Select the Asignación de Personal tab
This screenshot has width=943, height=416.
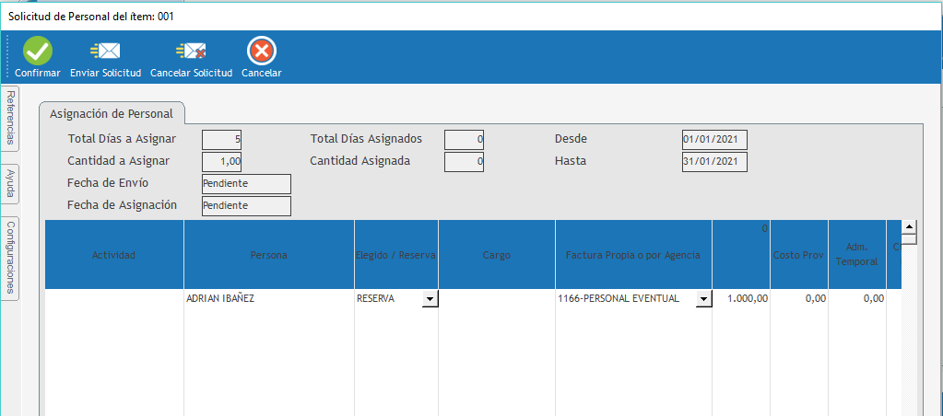point(112,114)
